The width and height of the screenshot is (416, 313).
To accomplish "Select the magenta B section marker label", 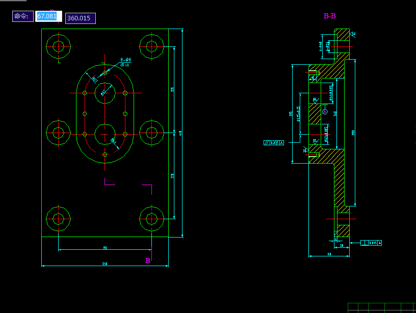I will [148, 260].
